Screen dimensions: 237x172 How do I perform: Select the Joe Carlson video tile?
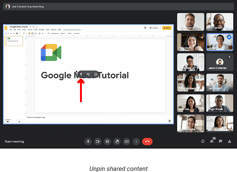pyautogui.click(x=220, y=22)
